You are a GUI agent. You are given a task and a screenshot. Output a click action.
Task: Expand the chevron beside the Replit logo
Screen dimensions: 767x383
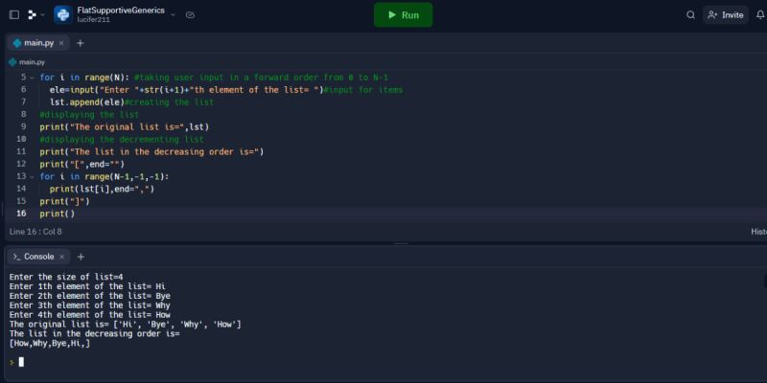click(x=42, y=15)
